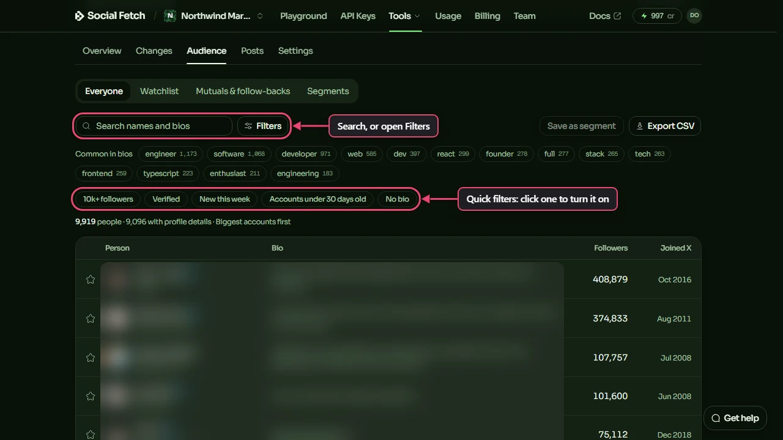Open the Settings tab
783x440 pixels.
295,51
